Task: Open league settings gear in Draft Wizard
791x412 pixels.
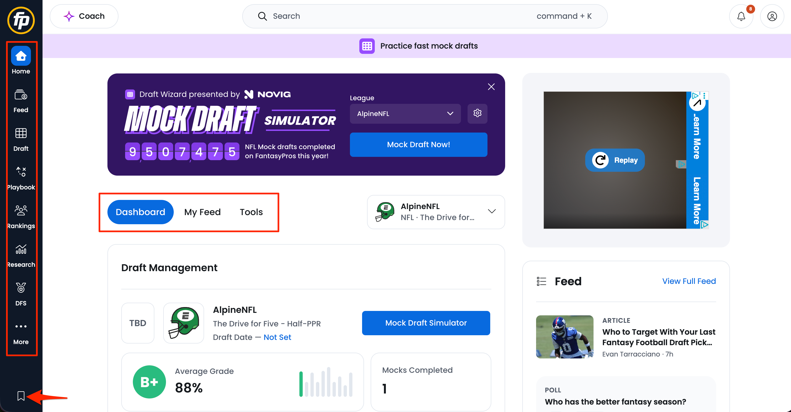Action: point(478,113)
